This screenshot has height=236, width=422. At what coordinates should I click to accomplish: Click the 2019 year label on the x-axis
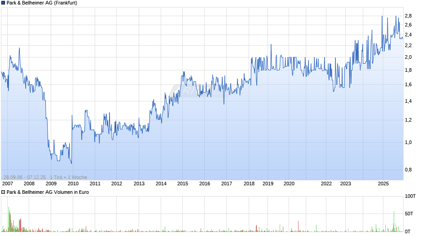(x=268, y=184)
